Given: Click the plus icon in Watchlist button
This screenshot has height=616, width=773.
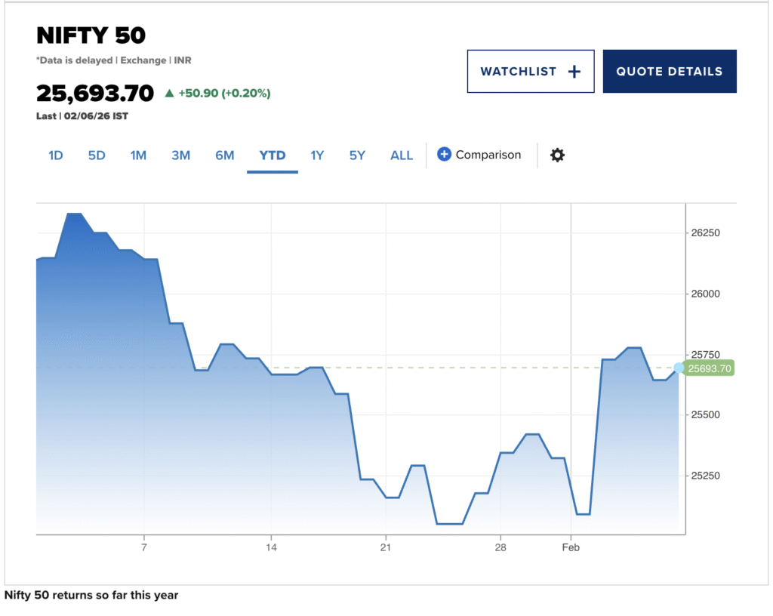Looking at the screenshot, I should click(574, 72).
